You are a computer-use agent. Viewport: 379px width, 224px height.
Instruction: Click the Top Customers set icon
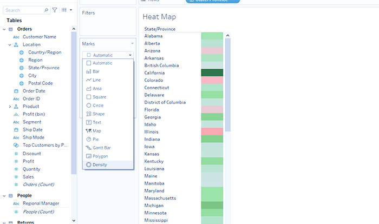[x=16, y=145]
